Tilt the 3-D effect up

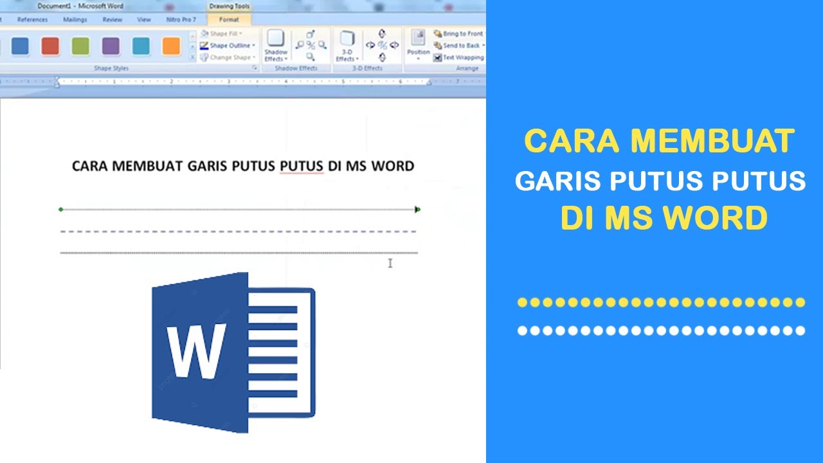pyautogui.click(x=382, y=34)
